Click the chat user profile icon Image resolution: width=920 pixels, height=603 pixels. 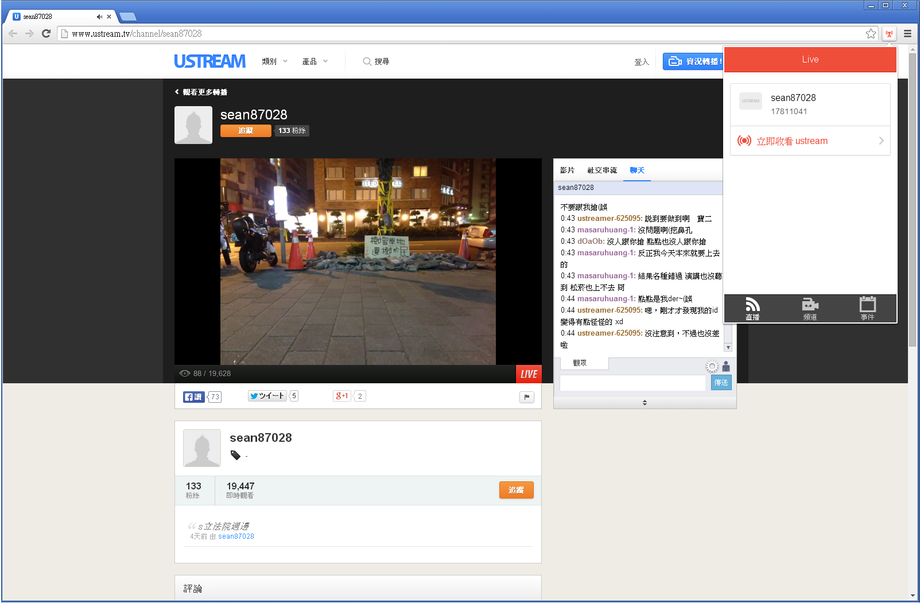(x=726, y=367)
